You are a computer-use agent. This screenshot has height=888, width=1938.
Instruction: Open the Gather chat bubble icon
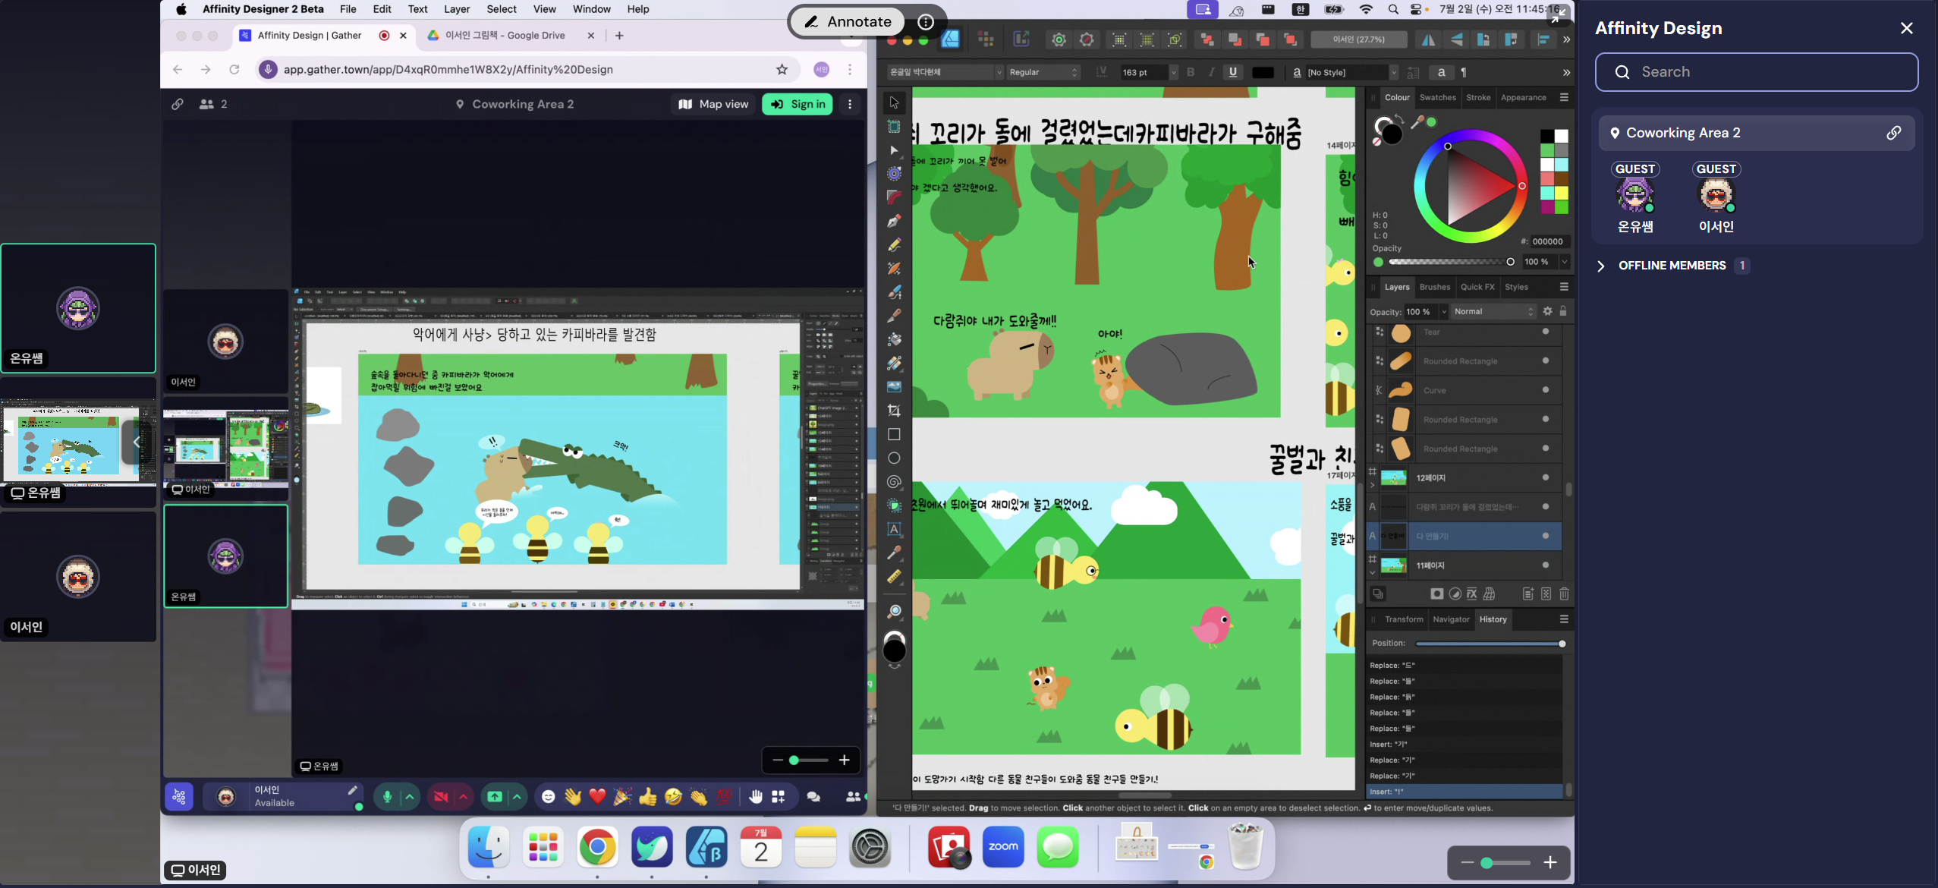pos(813,797)
